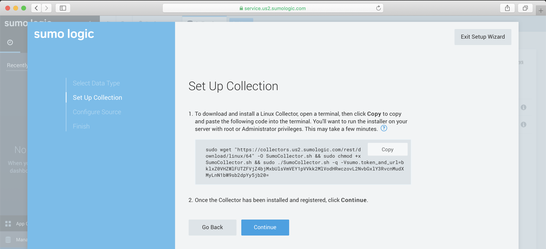Click the service.us2.sumologic.com address bar

(x=273, y=8)
